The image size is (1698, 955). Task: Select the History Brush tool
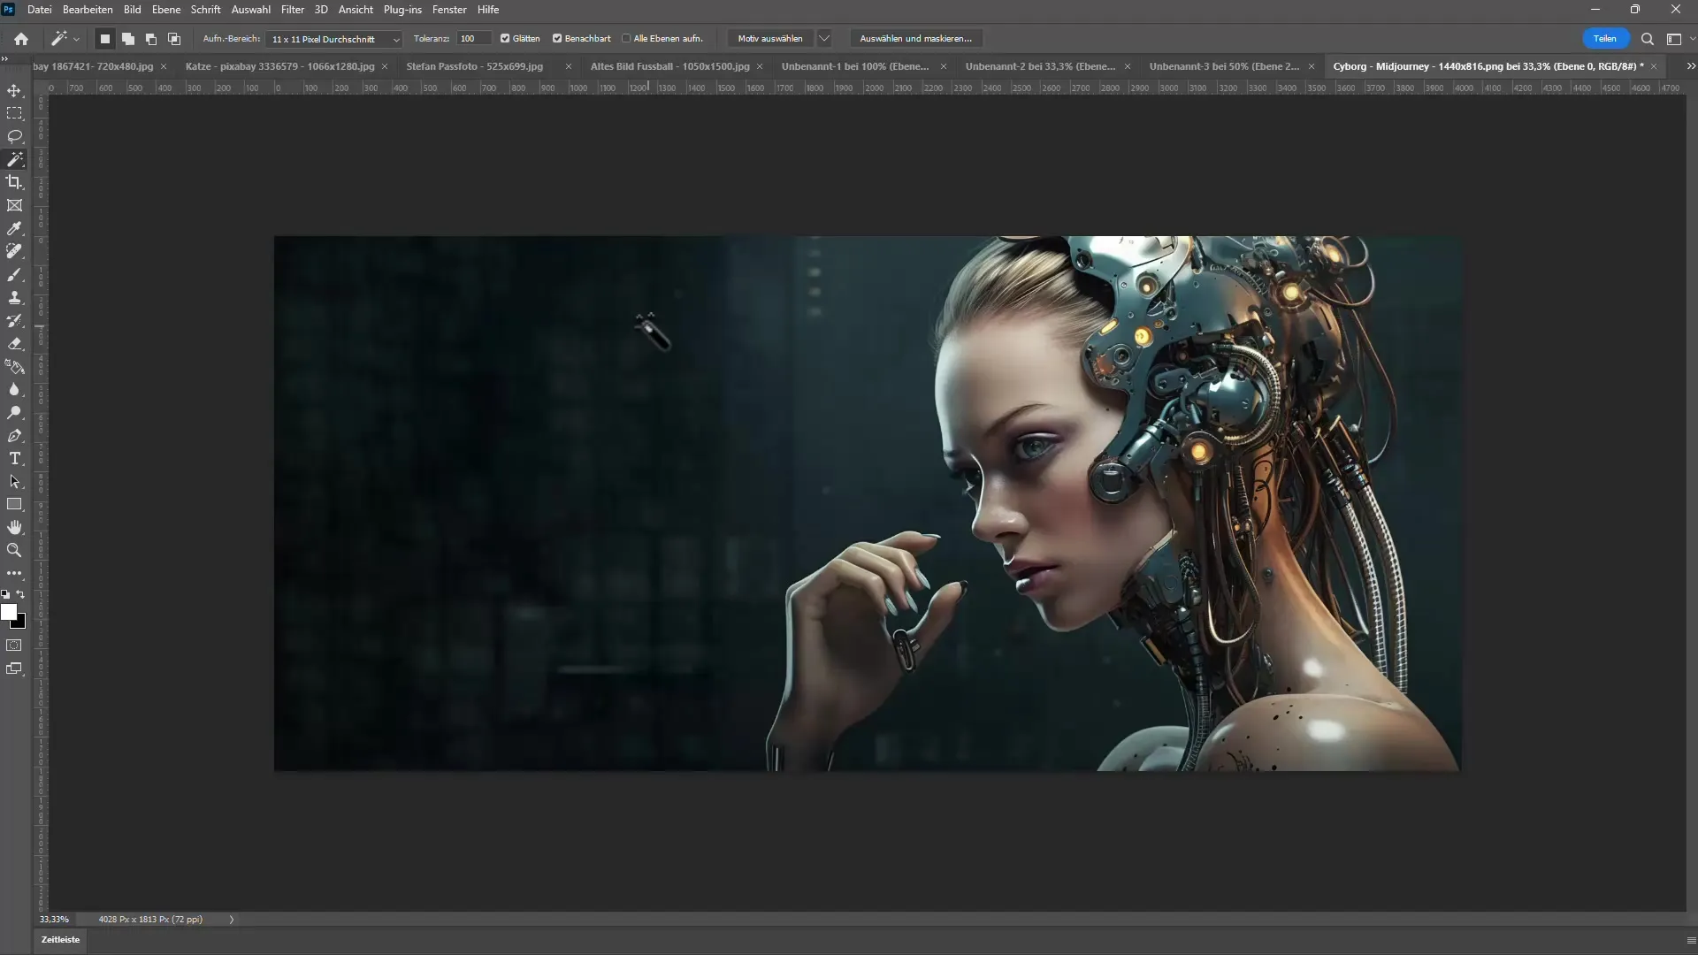(14, 320)
